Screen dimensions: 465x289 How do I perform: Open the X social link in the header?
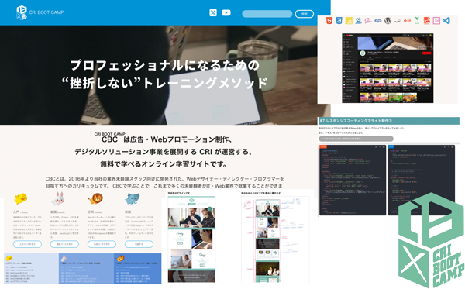[x=213, y=12]
